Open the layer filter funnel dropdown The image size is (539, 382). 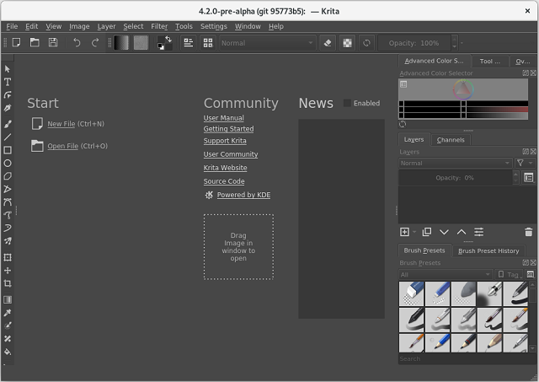pyautogui.click(x=525, y=163)
